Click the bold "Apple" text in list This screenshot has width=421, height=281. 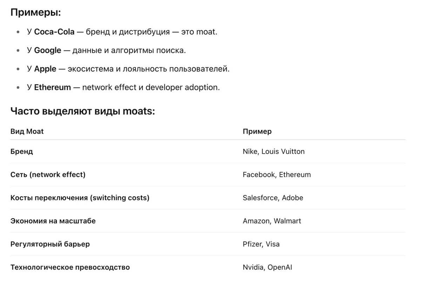coord(45,69)
